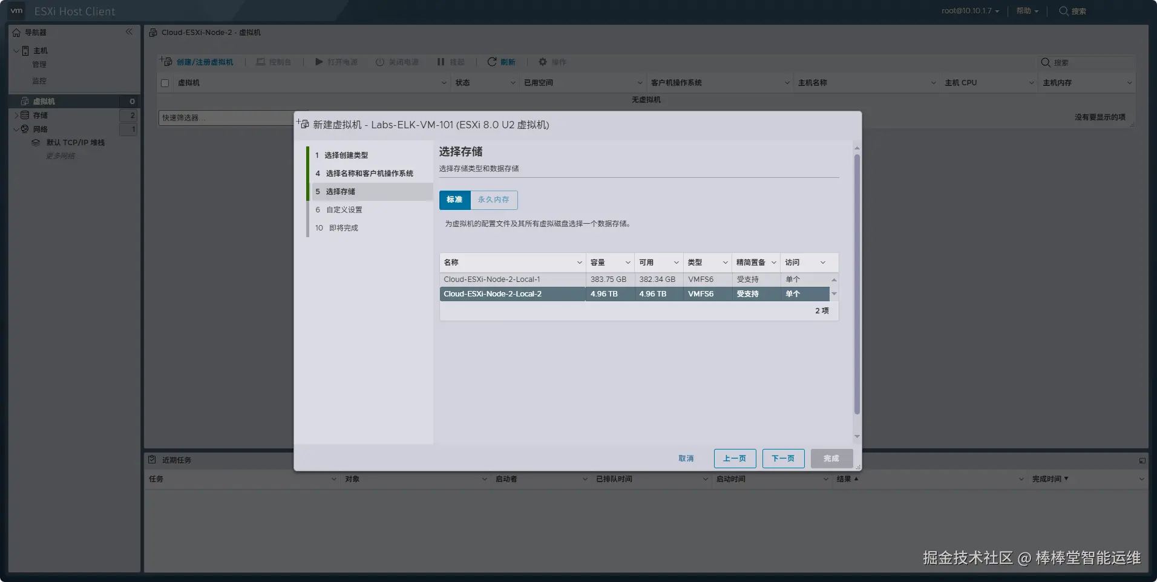Click the console monitor icon in the toolbar
The height and width of the screenshot is (582, 1157).
point(261,62)
